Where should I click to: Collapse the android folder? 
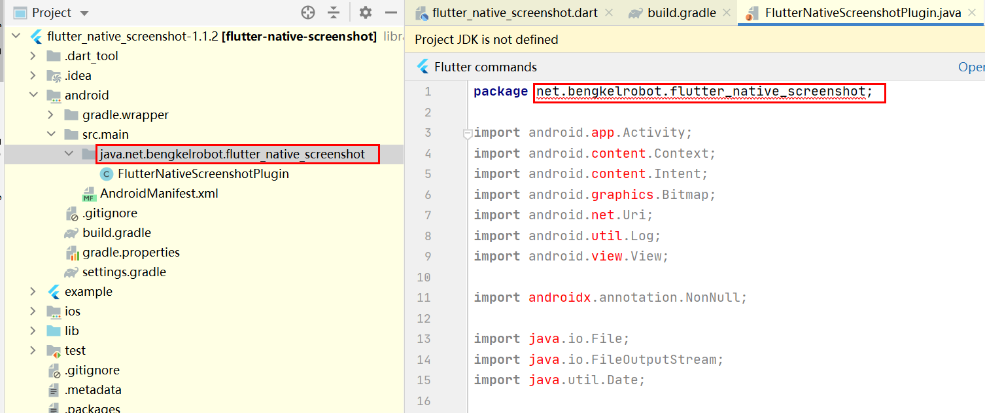(33, 95)
